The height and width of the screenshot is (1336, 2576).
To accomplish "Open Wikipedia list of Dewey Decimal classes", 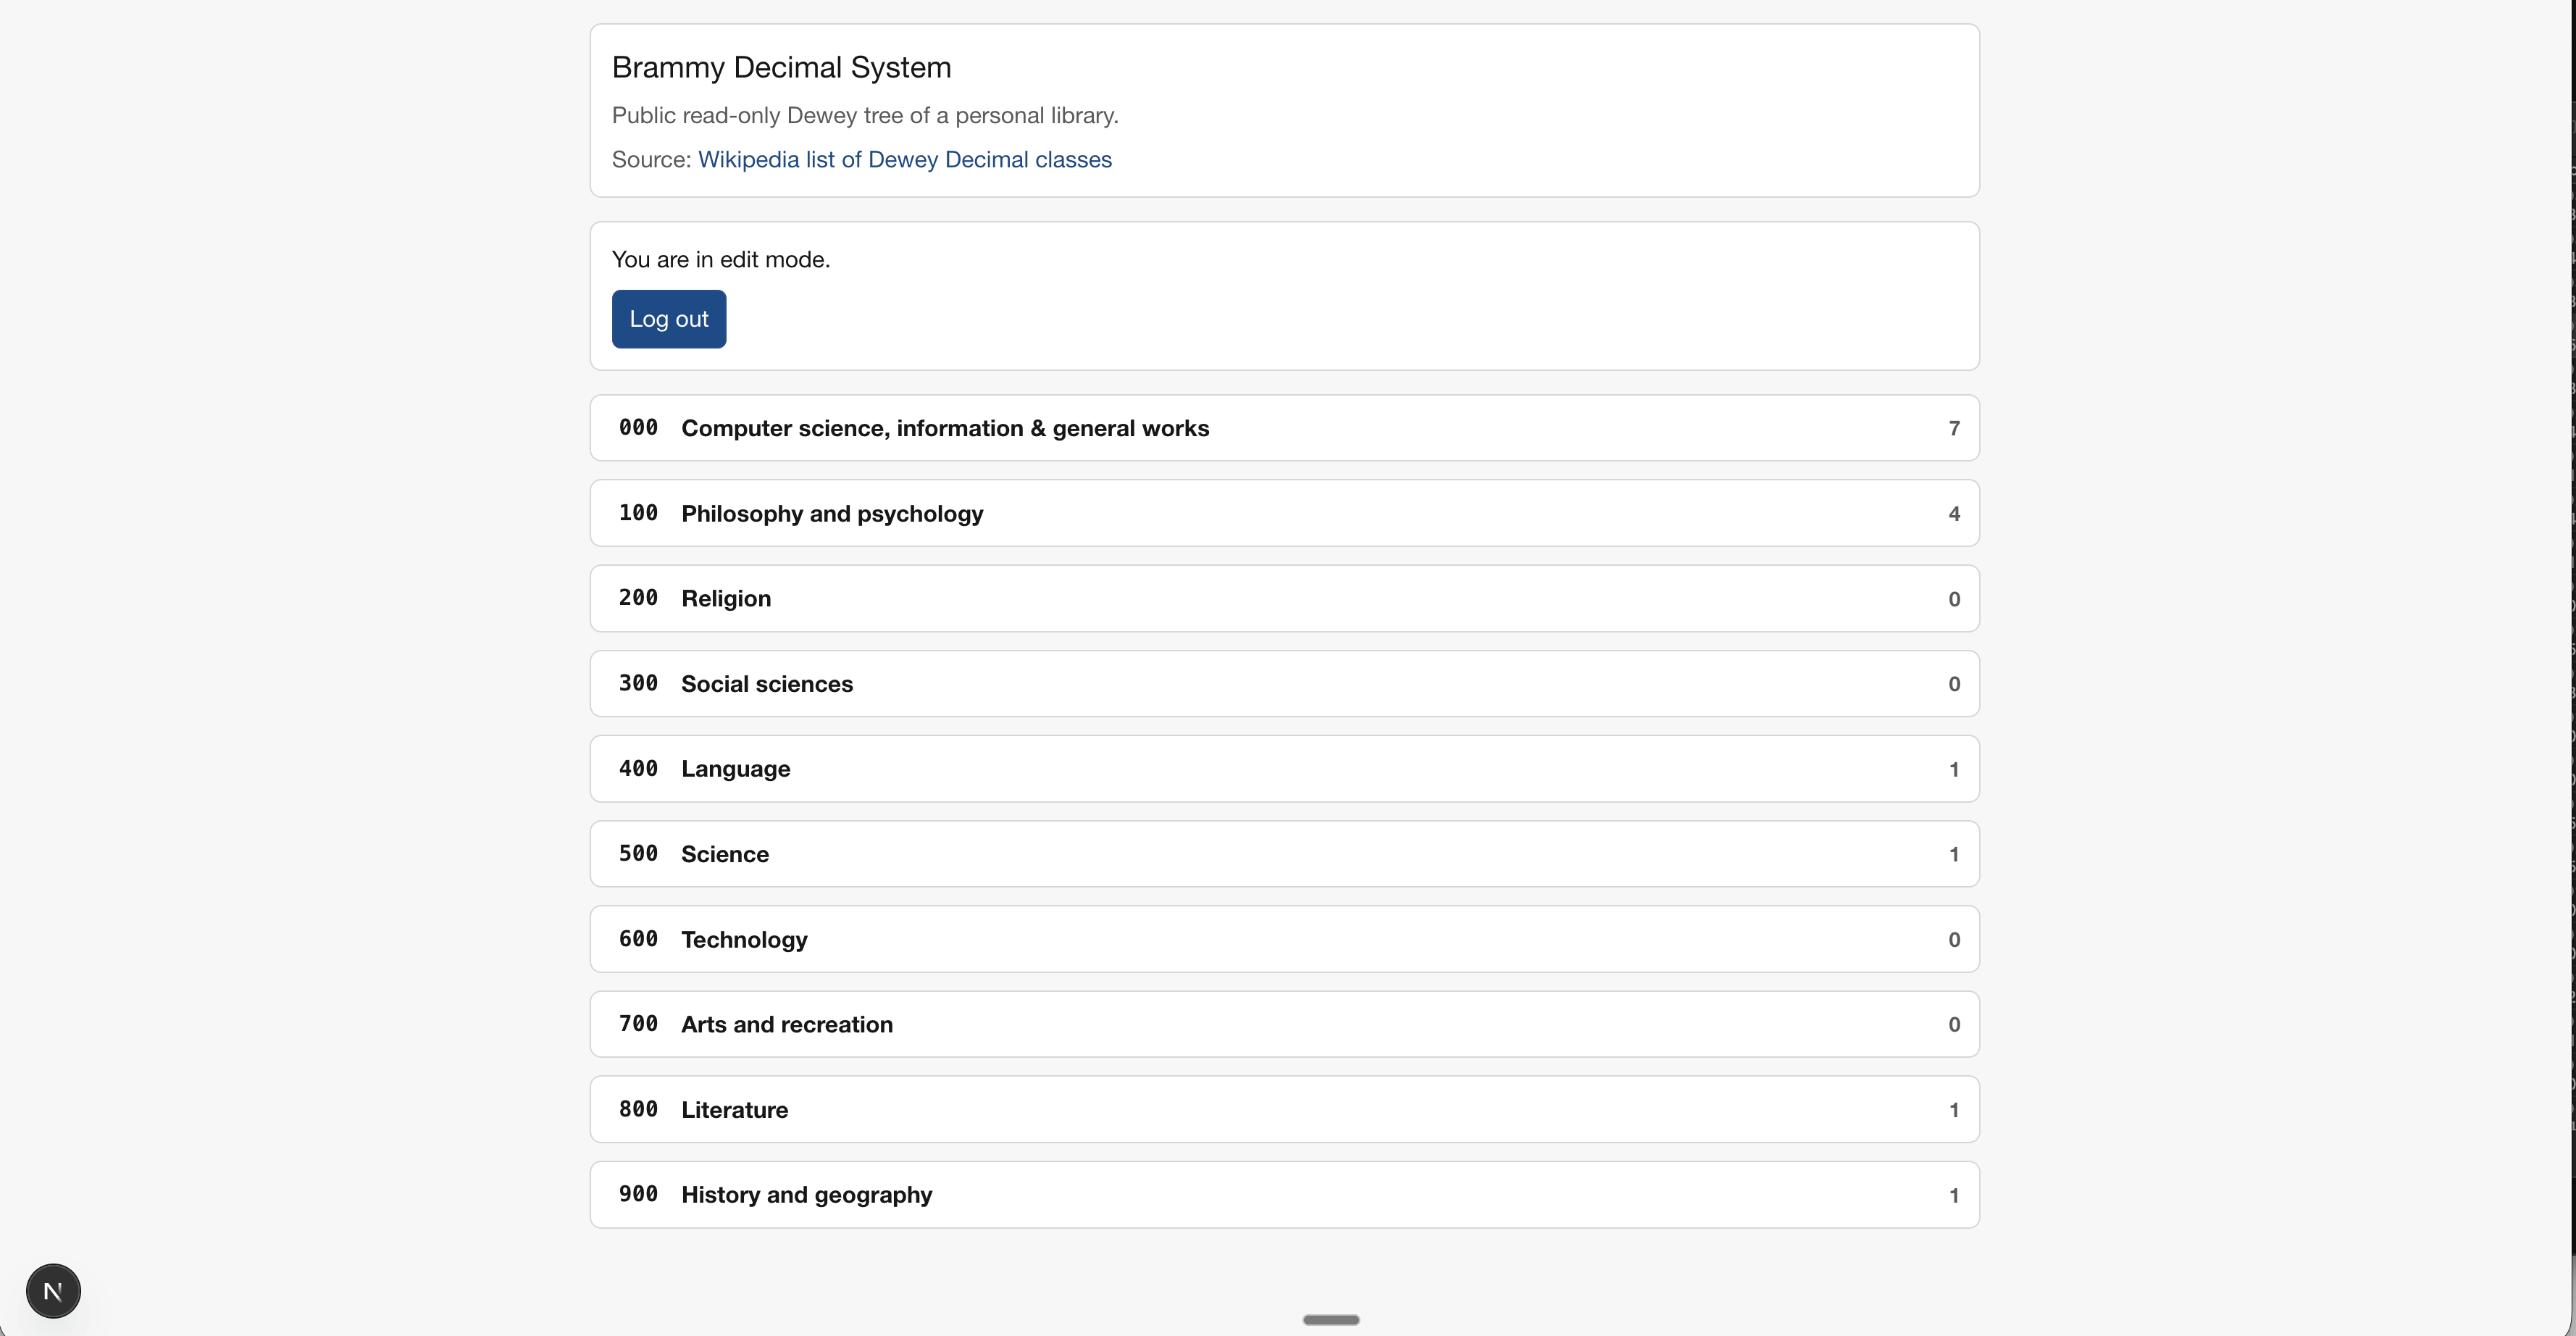I will [904, 160].
